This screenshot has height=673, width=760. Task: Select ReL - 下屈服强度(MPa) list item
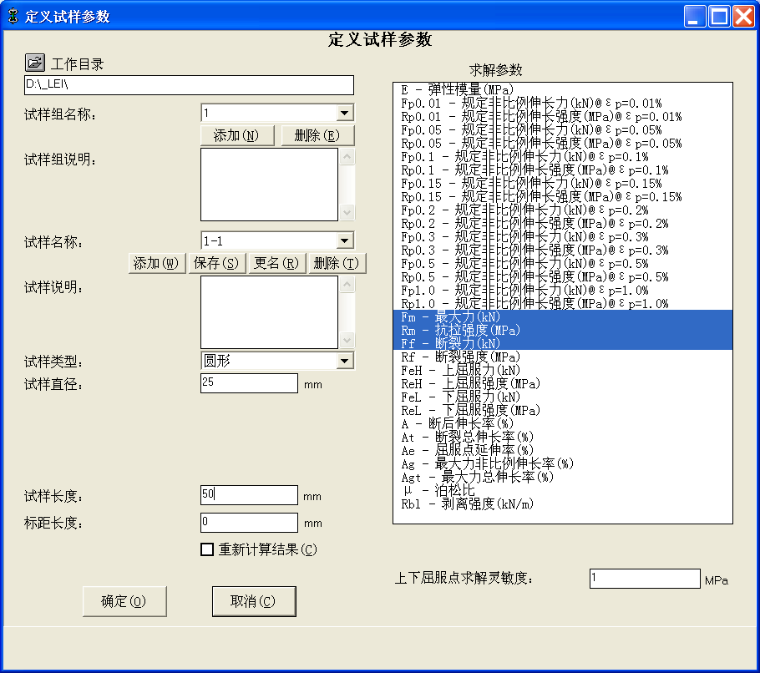point(563,411)
